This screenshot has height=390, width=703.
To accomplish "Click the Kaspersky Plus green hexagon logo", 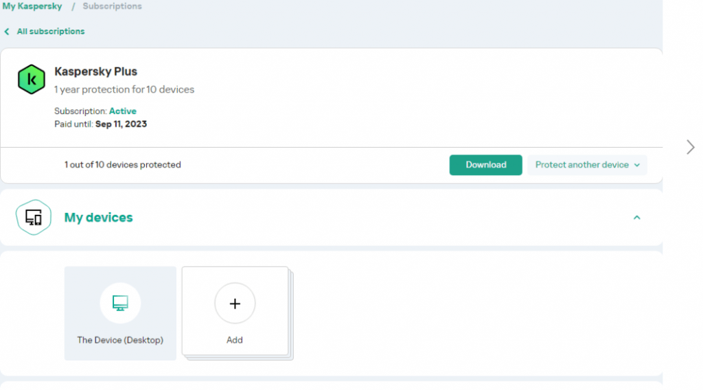I will point(32,80).
